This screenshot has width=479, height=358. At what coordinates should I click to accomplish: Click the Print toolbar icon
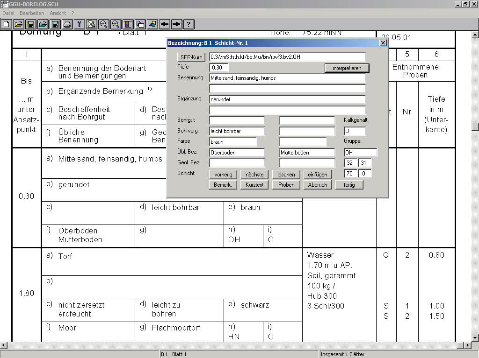67,24
